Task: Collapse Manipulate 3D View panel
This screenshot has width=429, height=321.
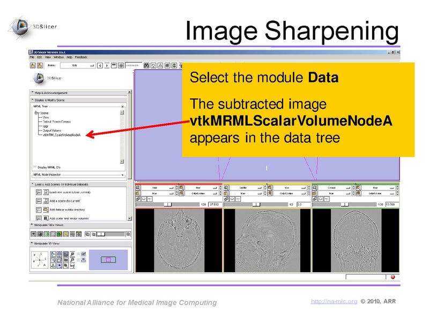Action: [81, 243]
